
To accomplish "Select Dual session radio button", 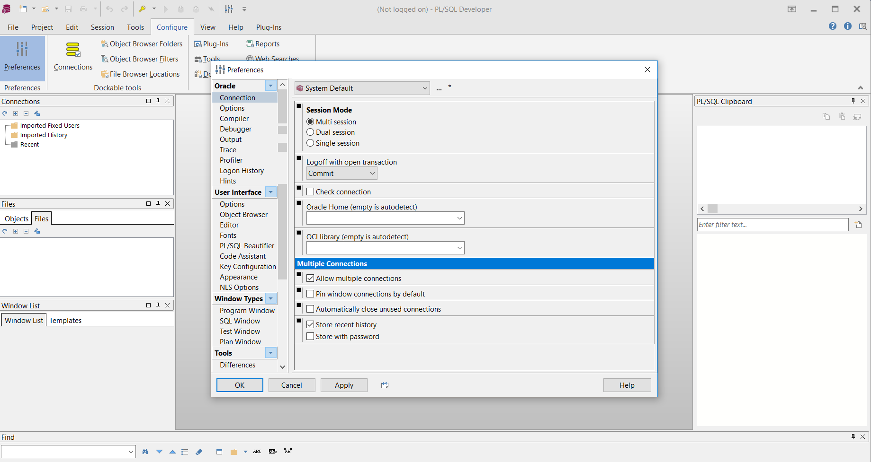I will (x=311, y=132).
